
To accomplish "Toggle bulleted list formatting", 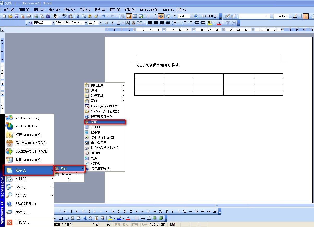I will pos(190,23).
